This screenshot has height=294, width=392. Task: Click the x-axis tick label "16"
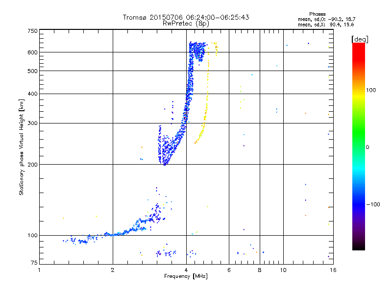[x=333, y=270]
